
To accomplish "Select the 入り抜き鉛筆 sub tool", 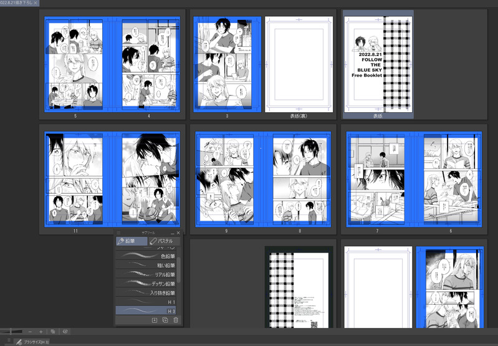I will [x=146, y=292].
